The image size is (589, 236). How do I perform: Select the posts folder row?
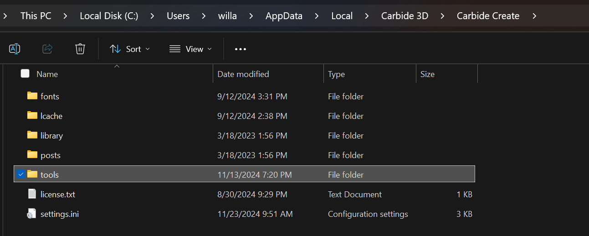pyautogui.click(x=51, y=155)
